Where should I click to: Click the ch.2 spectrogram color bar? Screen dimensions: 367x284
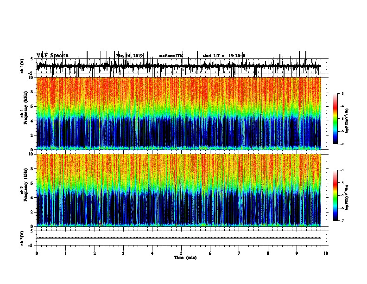coord(335,195)
